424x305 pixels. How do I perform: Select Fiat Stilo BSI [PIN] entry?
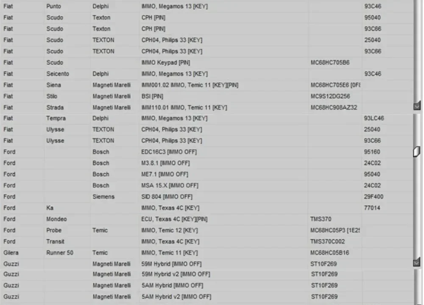[x=206, y=96]
